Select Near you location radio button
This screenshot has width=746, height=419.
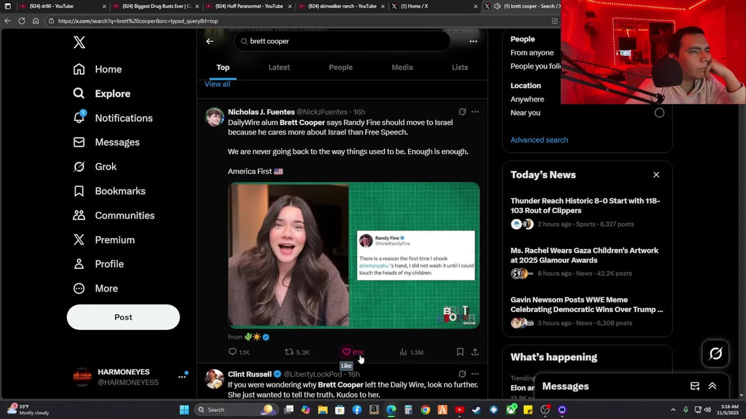tap(659, 113)
